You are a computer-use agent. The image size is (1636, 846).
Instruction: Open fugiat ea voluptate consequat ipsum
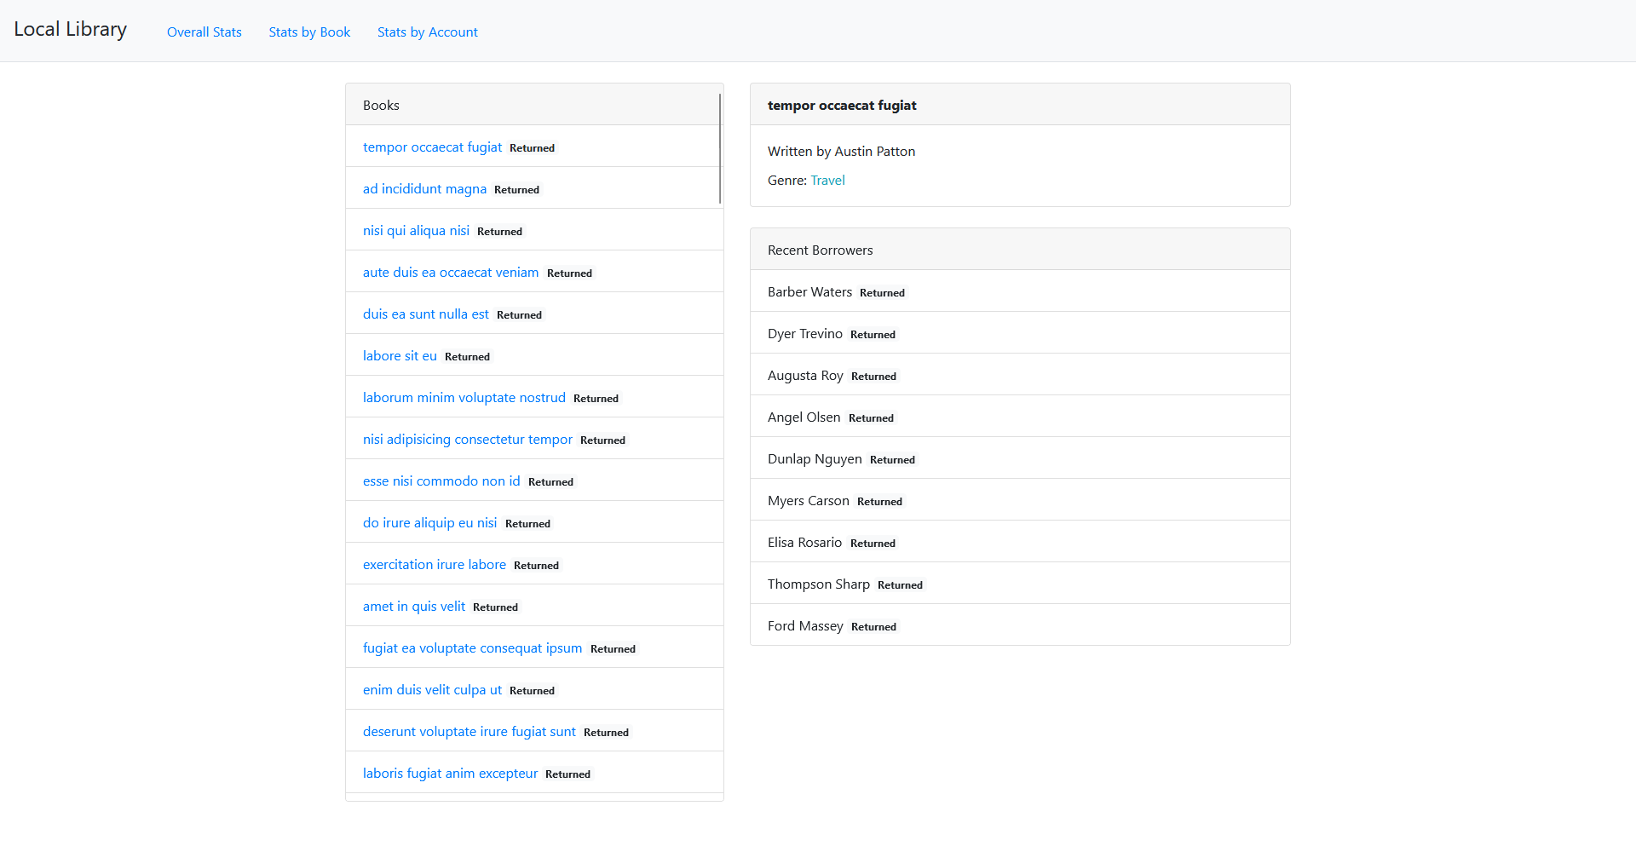(x=473, y=647)
